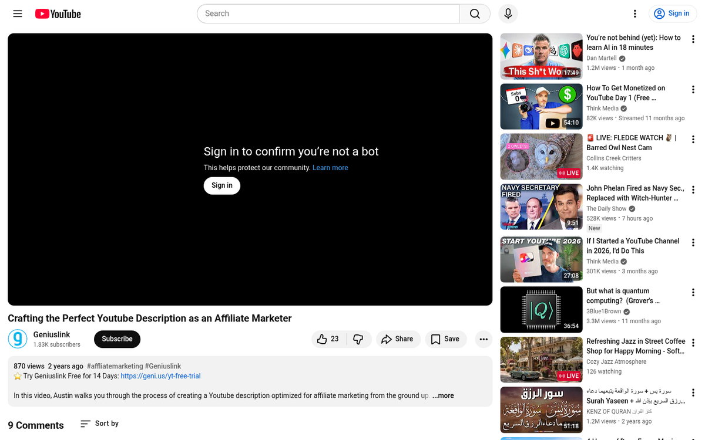This screenshot has width=705, height=440.
Task: Open options menu for the Barred Owl live stream
Action: (x=693, y=140)
